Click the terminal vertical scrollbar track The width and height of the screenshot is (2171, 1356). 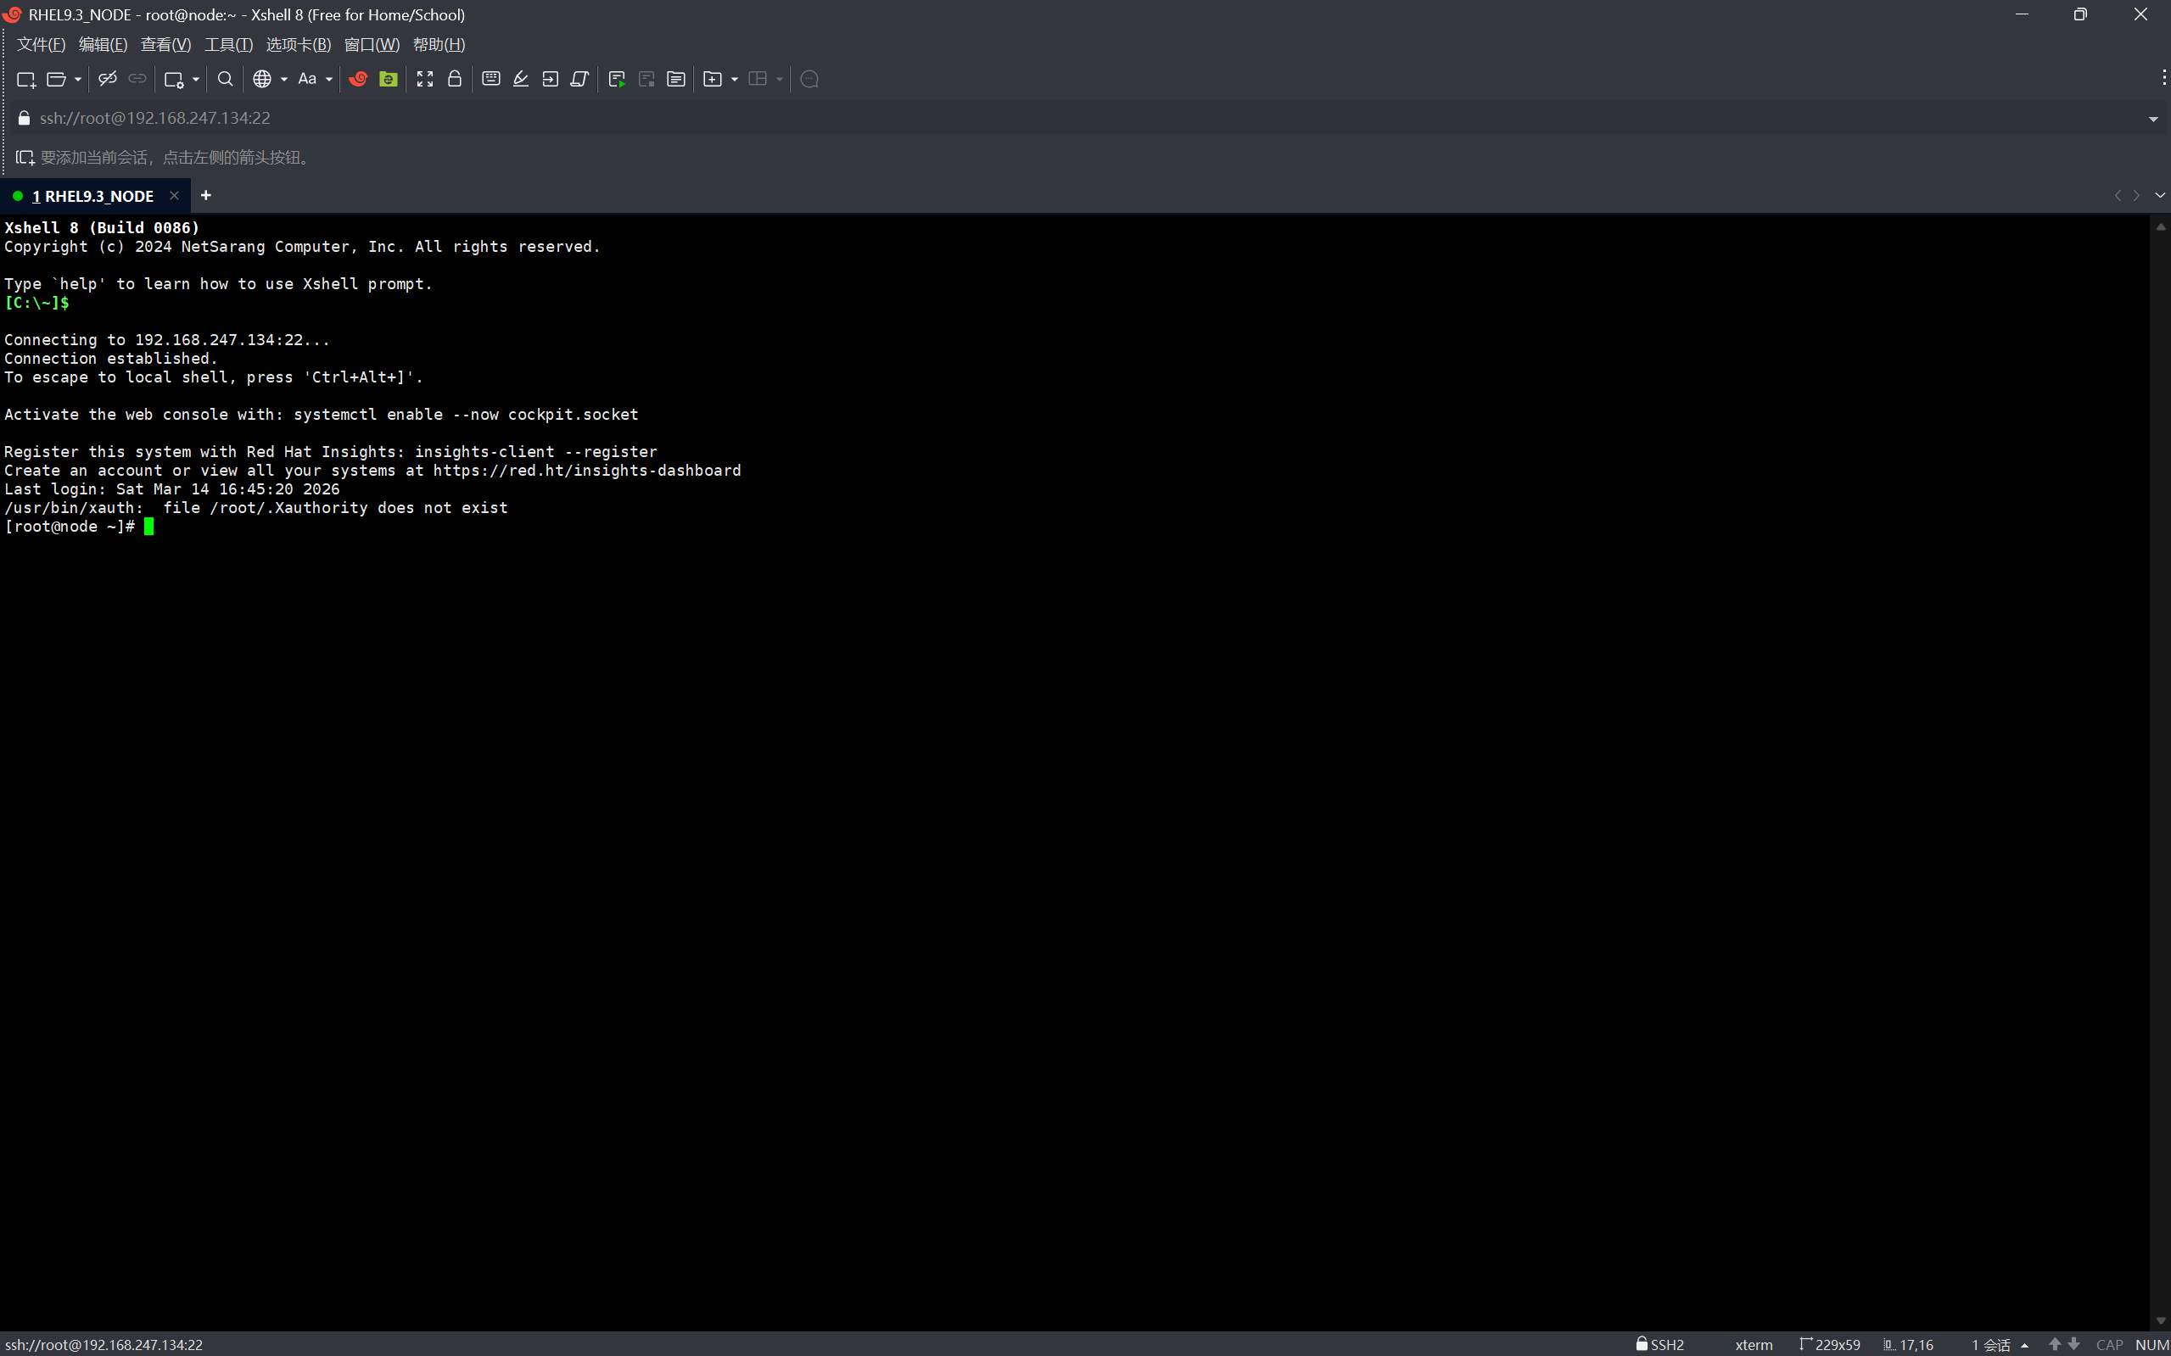click(2159, 771)
